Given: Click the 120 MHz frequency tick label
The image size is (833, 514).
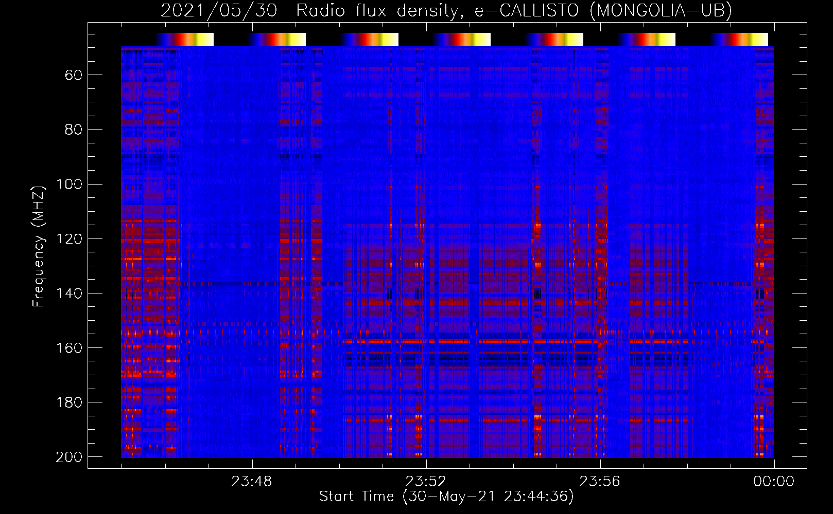Looking at the screenshot, I should 70,239.
